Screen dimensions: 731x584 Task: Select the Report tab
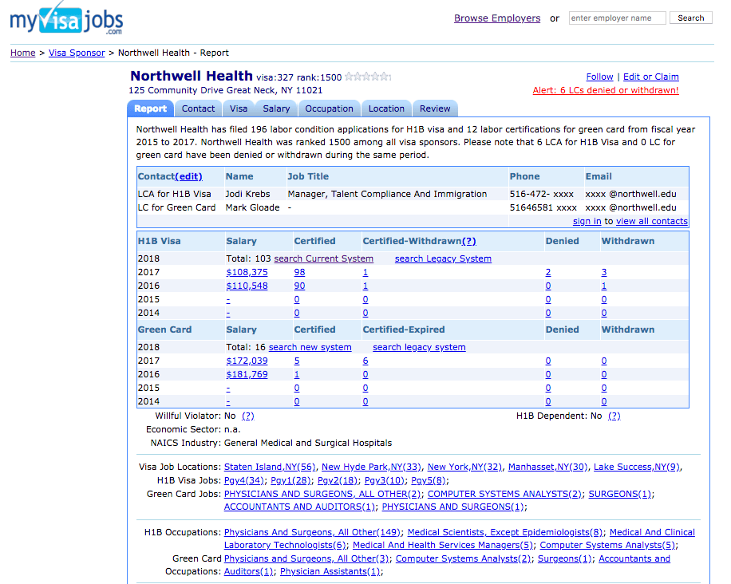coord(150,109)
